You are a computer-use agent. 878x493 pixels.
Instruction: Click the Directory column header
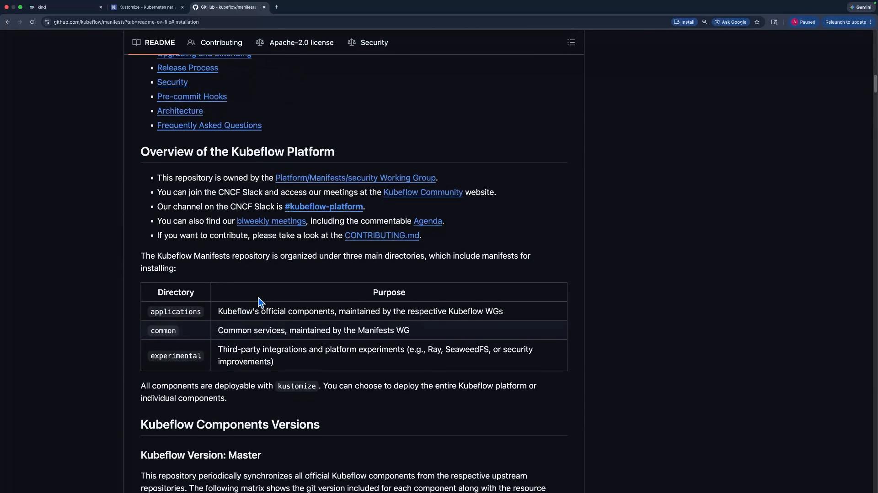click(x=176, y=292)
